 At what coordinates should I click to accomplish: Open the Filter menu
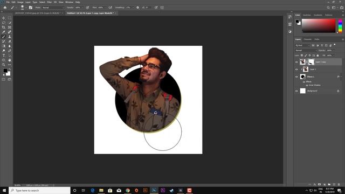(x=49, y=2)
